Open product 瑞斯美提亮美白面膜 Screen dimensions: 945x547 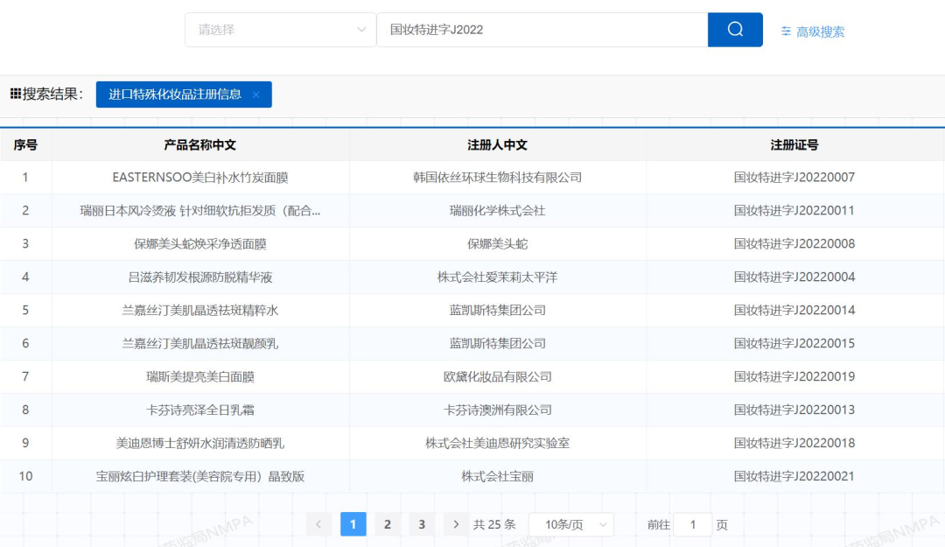click(200, 376)
